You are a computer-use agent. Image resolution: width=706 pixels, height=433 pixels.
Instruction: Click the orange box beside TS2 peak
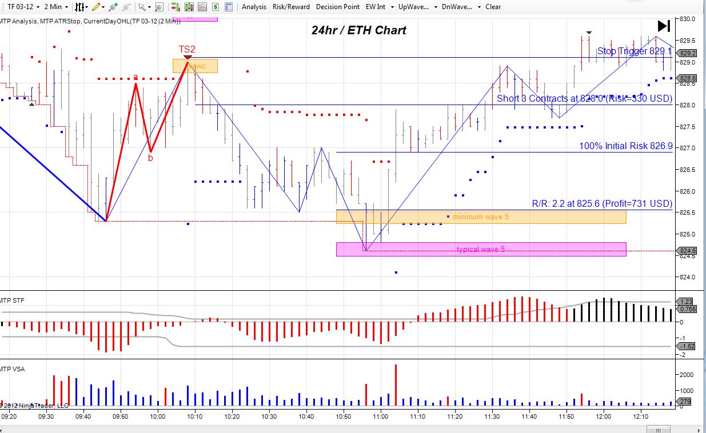pos(195,66)
